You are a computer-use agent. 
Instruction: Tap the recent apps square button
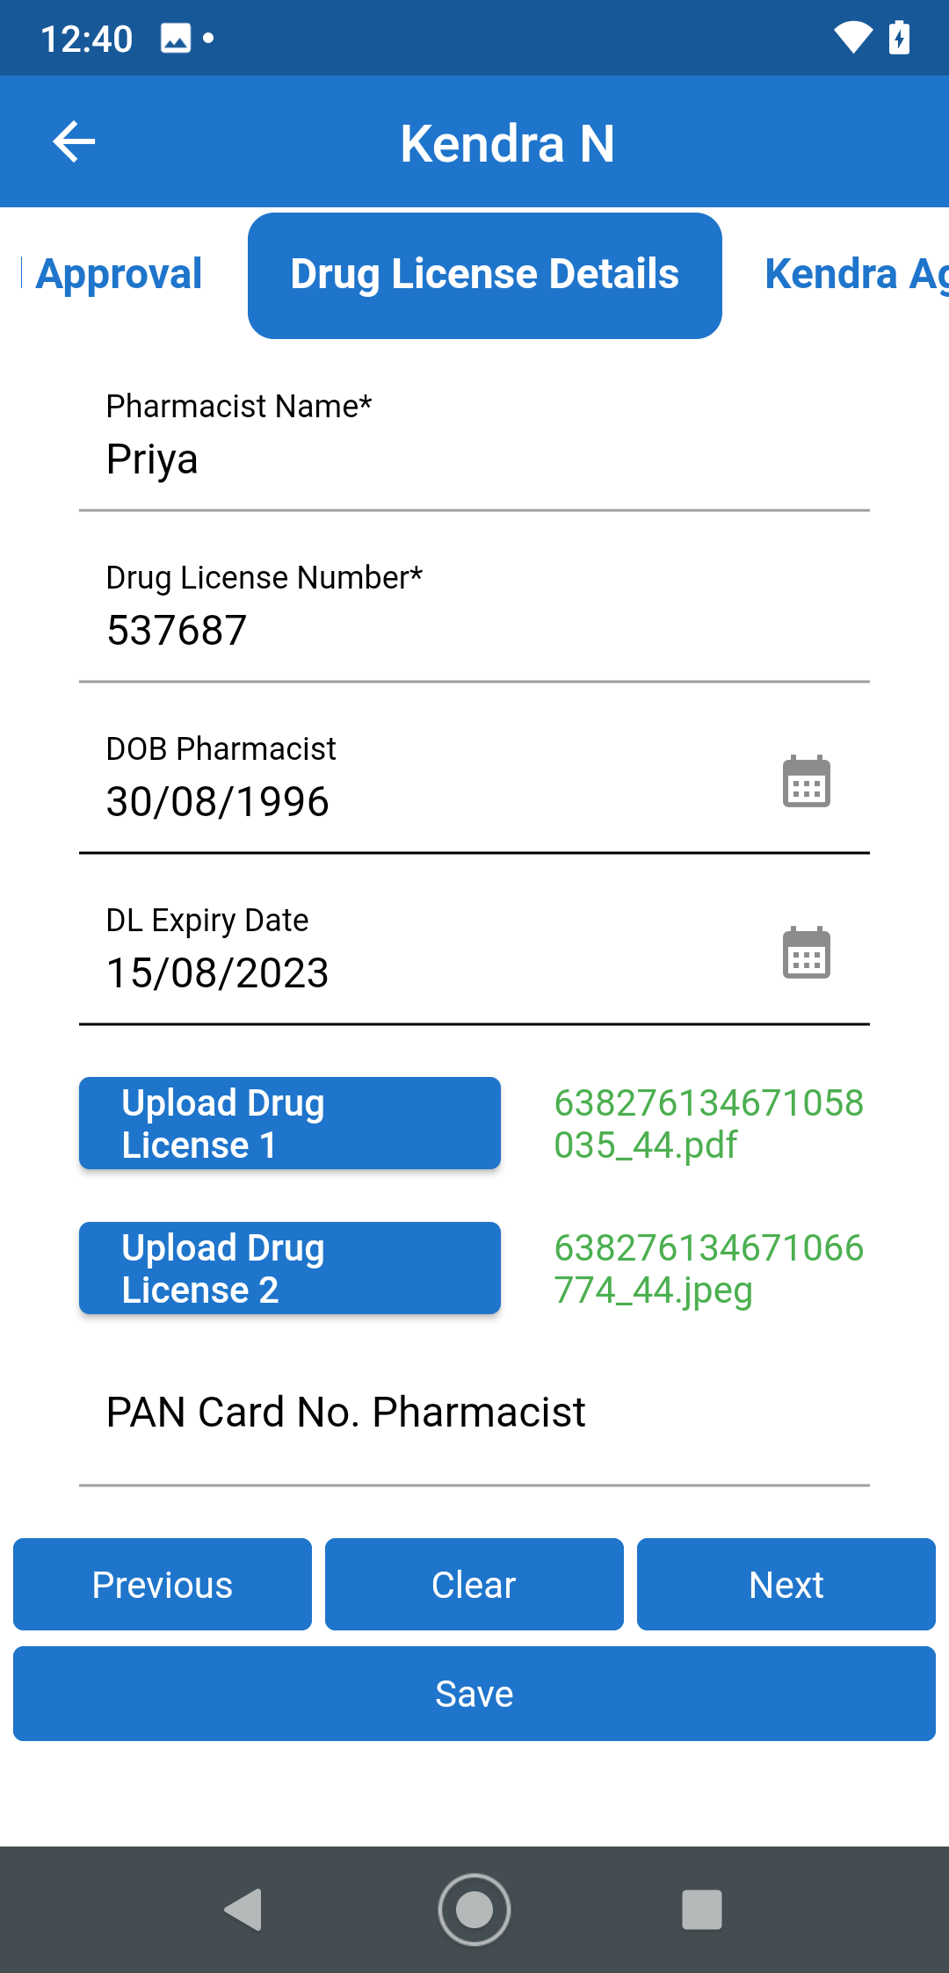pos(702,1909)
